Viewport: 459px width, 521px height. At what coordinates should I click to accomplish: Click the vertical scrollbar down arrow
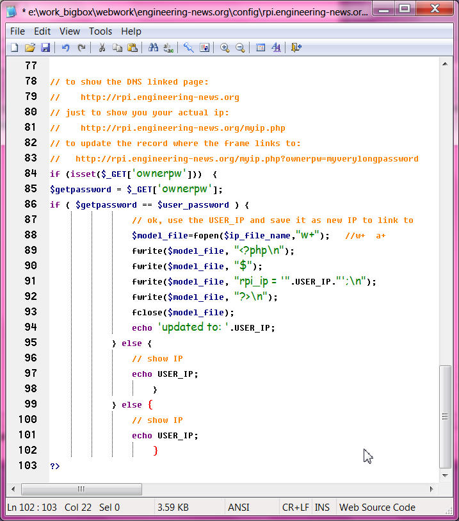pos(446,476)
